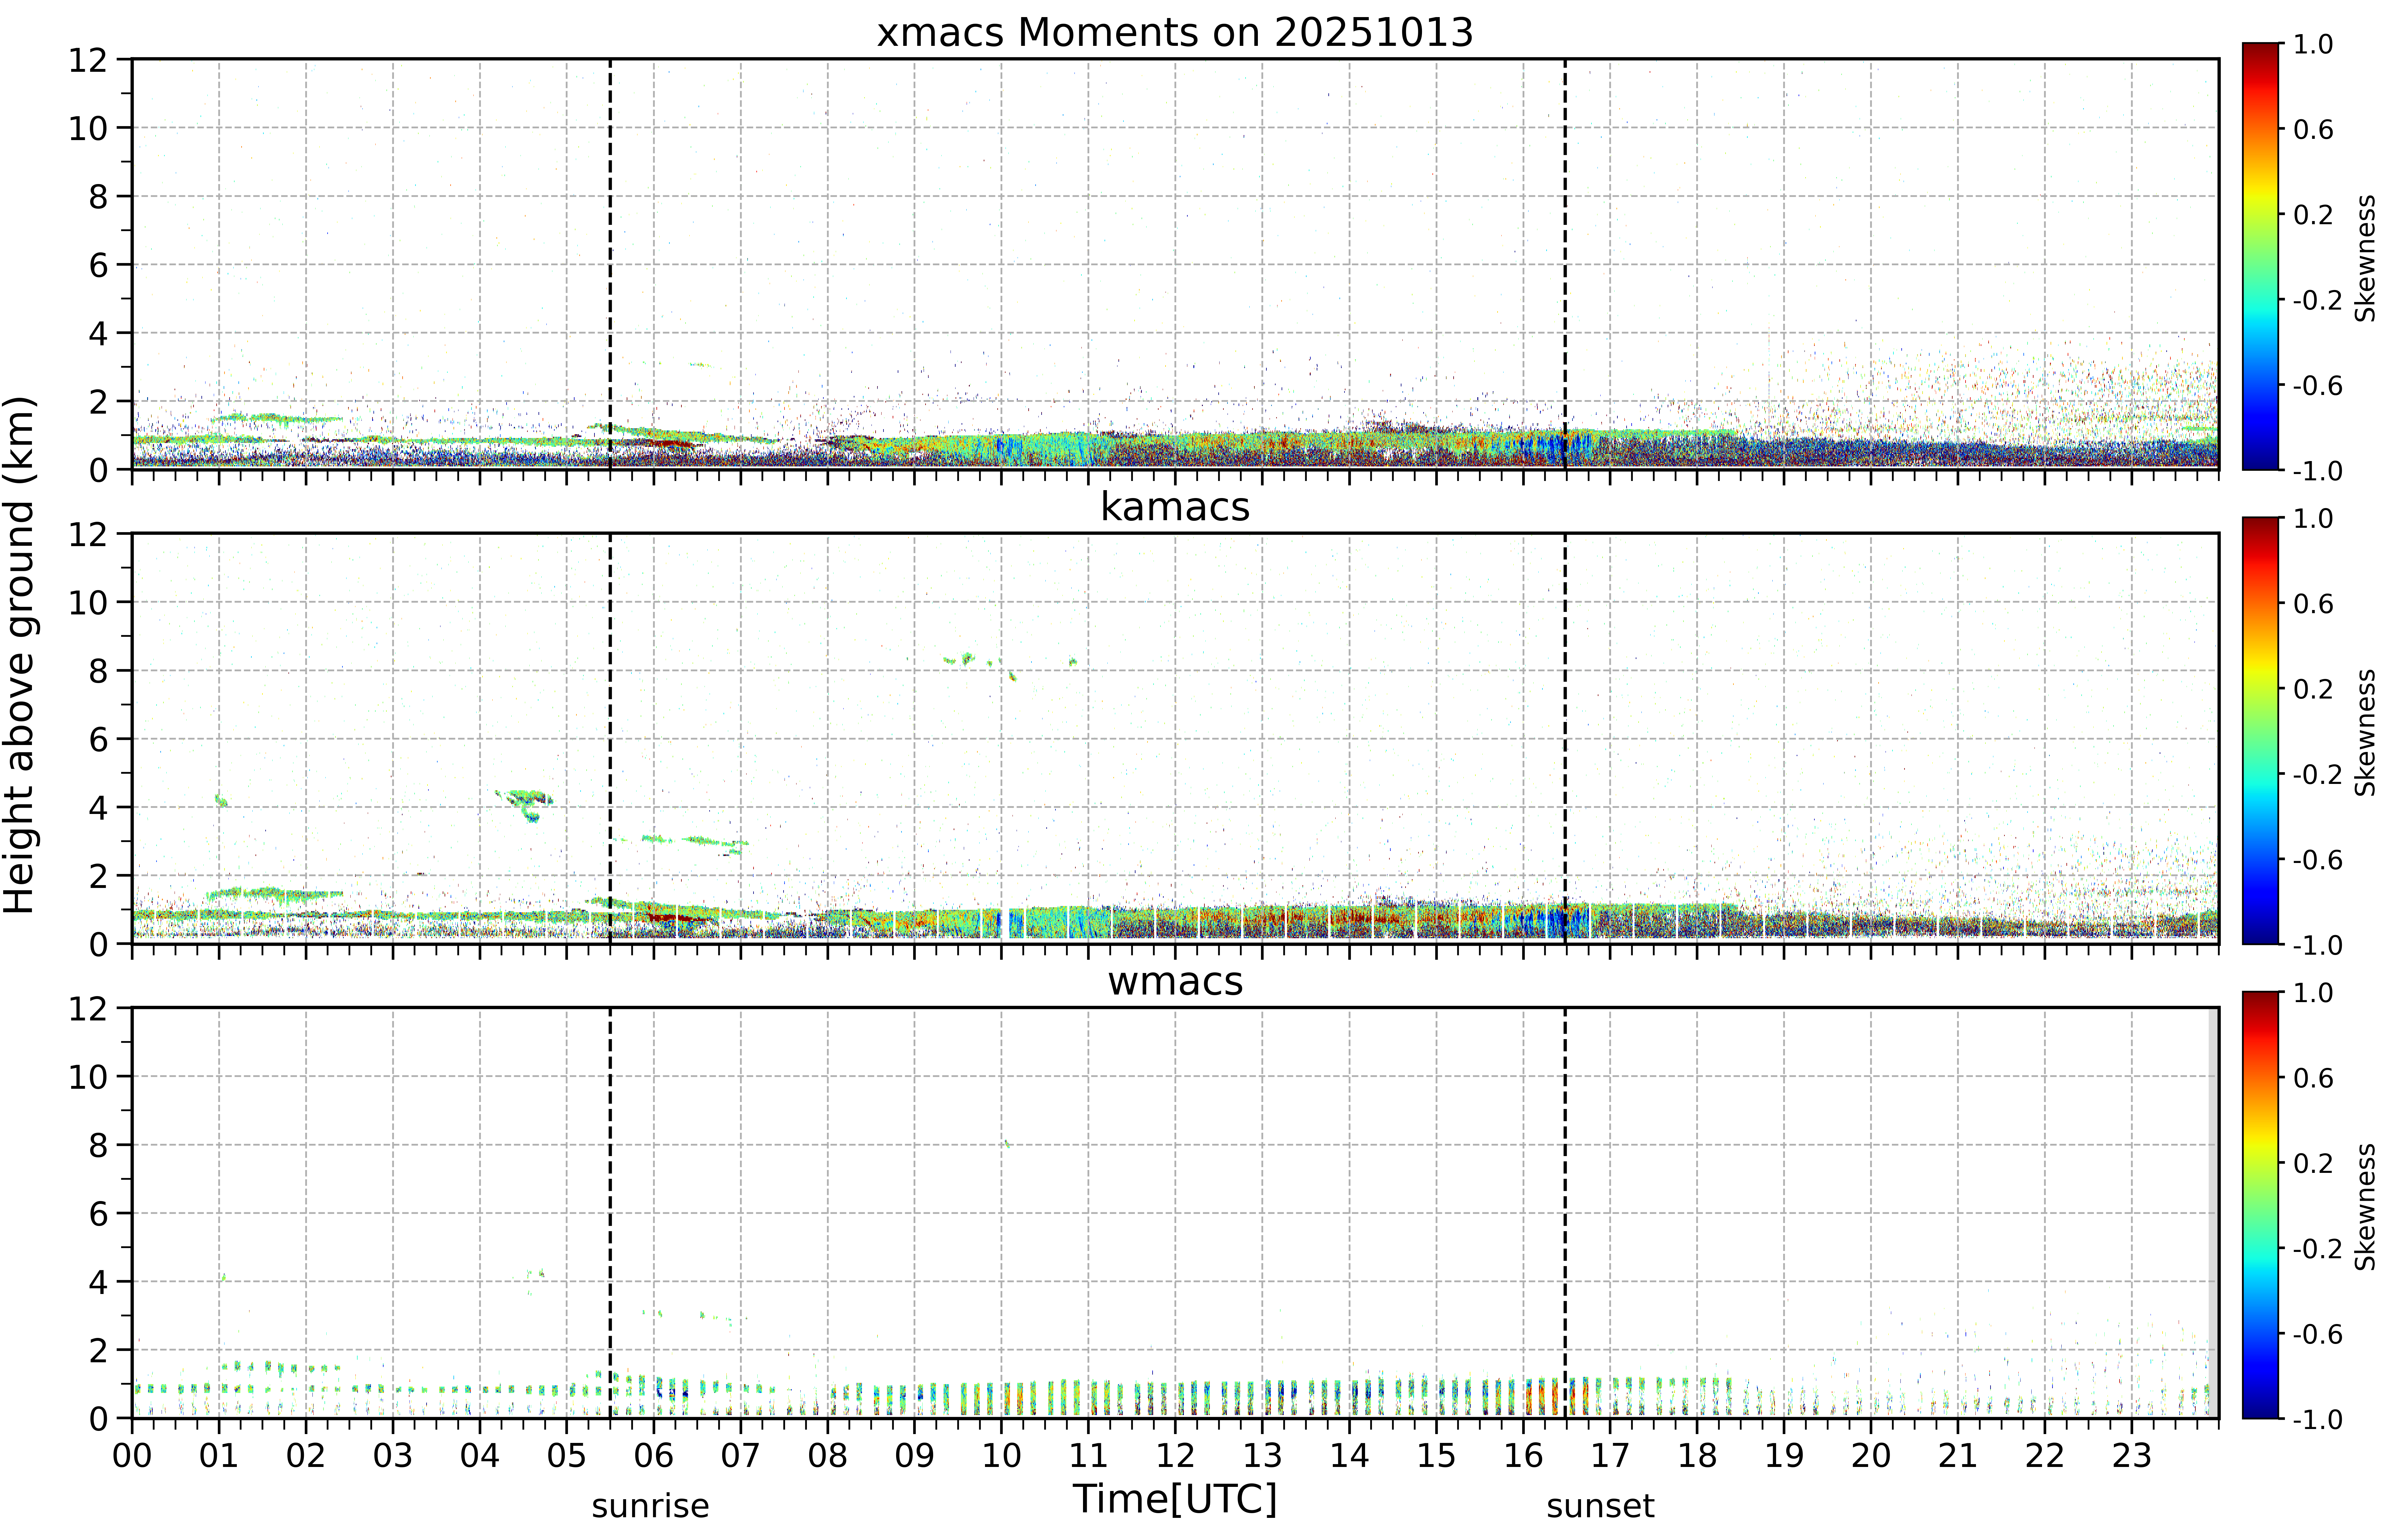Viewport: 2394px width, 1540px height.
Task: Click the "kamacs" panel title
Action: [x=1175, y=507]
